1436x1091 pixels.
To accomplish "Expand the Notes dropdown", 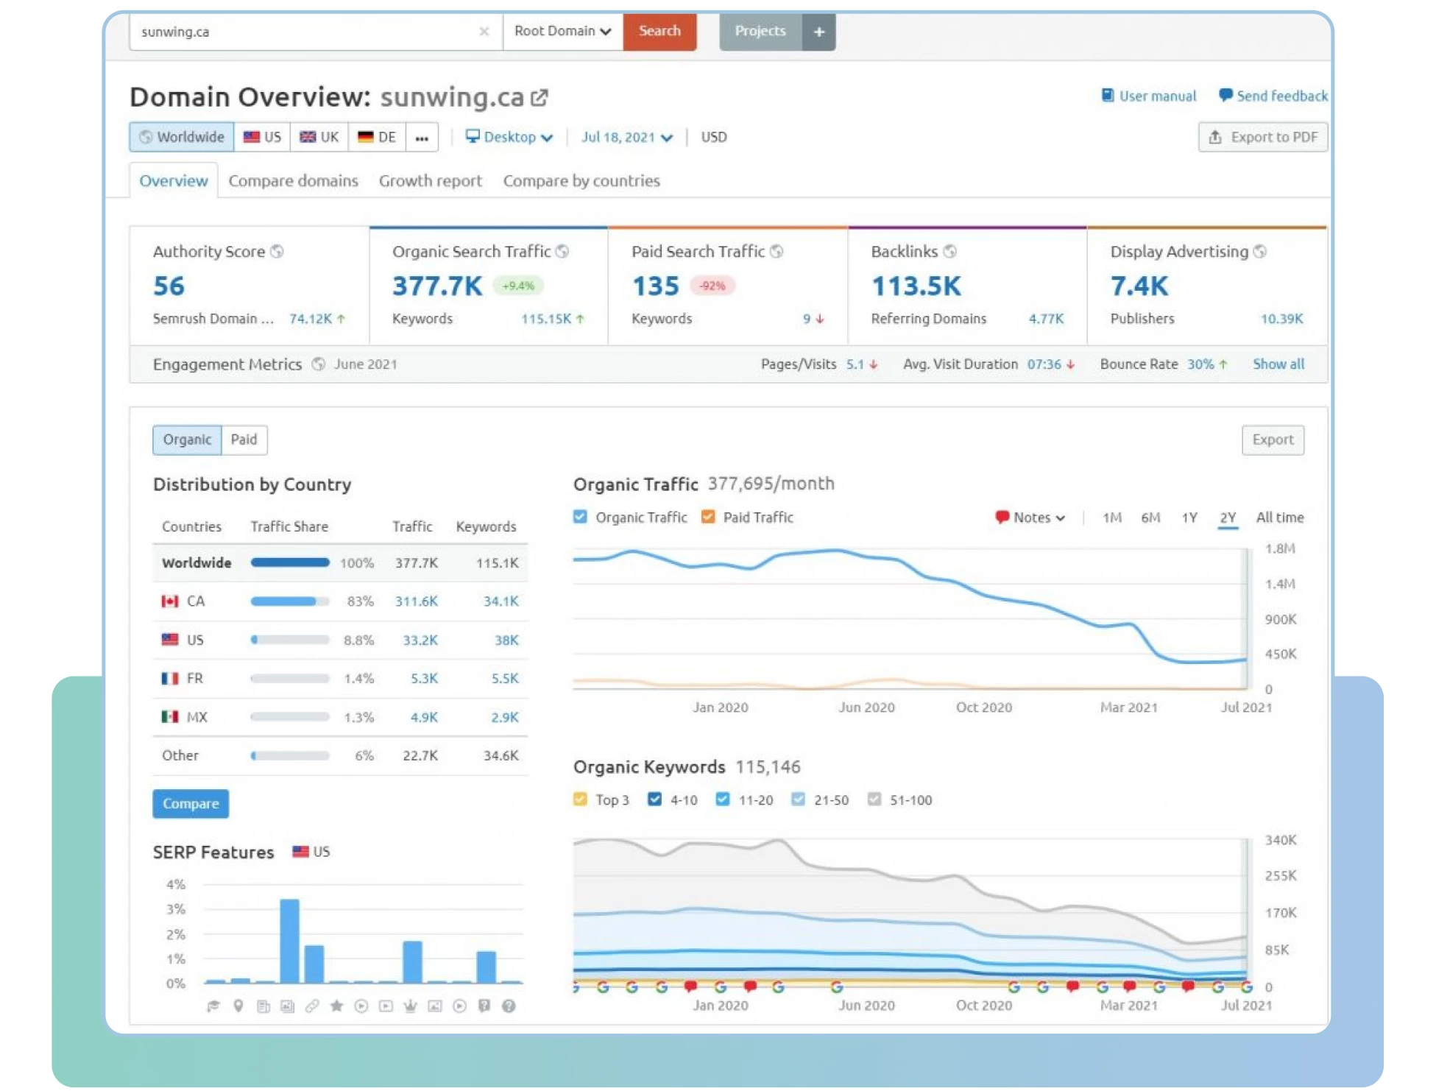I will point(1030,517).
